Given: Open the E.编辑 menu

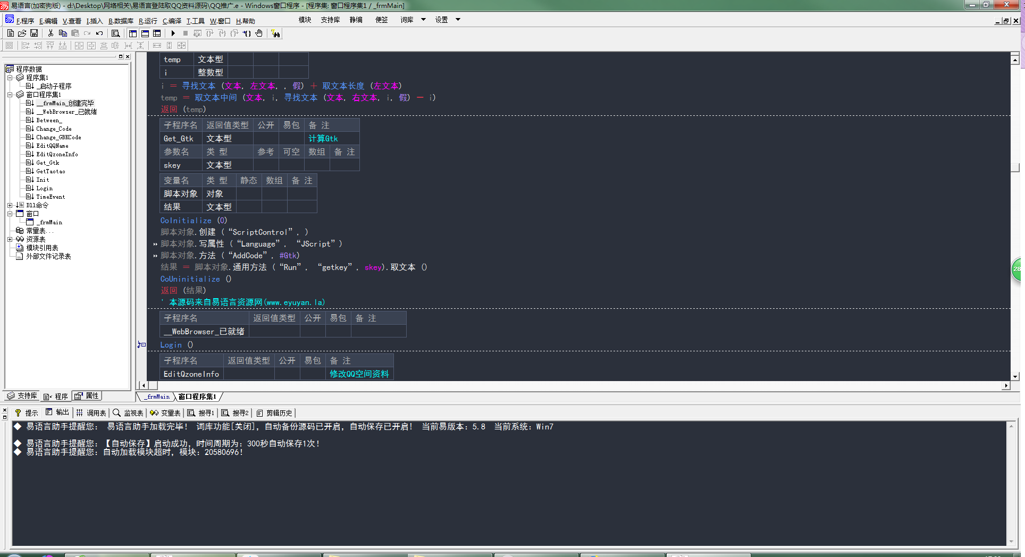Looking at the screenshot, I should click(x=48, y=21).
